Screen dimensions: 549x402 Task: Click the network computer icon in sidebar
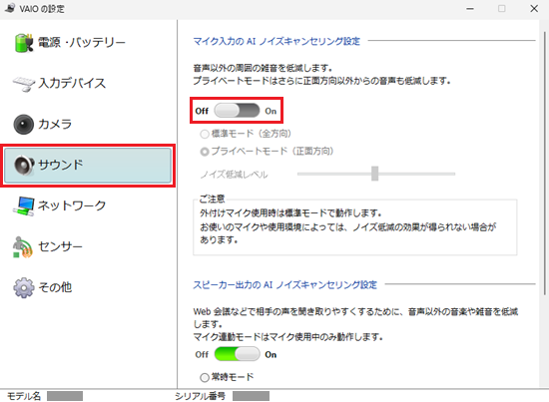point(24,205)
